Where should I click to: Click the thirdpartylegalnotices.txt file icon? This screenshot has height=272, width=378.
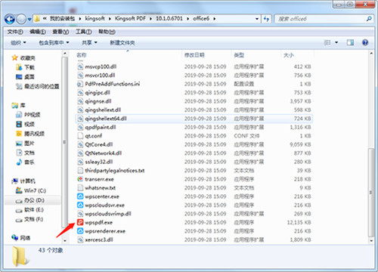[x=80, y=171]
